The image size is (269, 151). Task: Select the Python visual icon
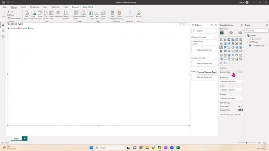click(237, 55)
